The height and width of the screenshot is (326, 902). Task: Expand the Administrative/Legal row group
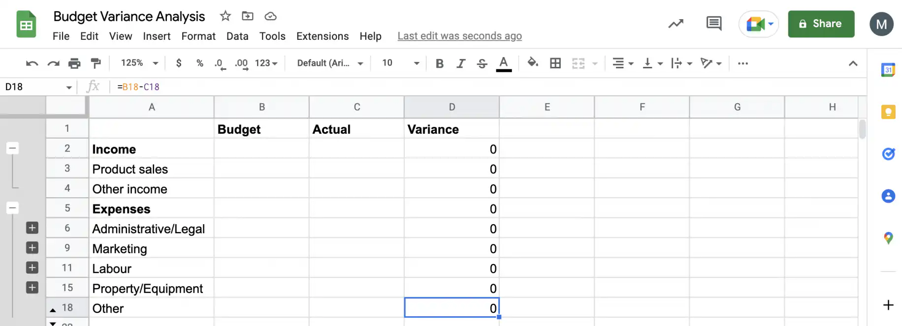tap(32, 228)
